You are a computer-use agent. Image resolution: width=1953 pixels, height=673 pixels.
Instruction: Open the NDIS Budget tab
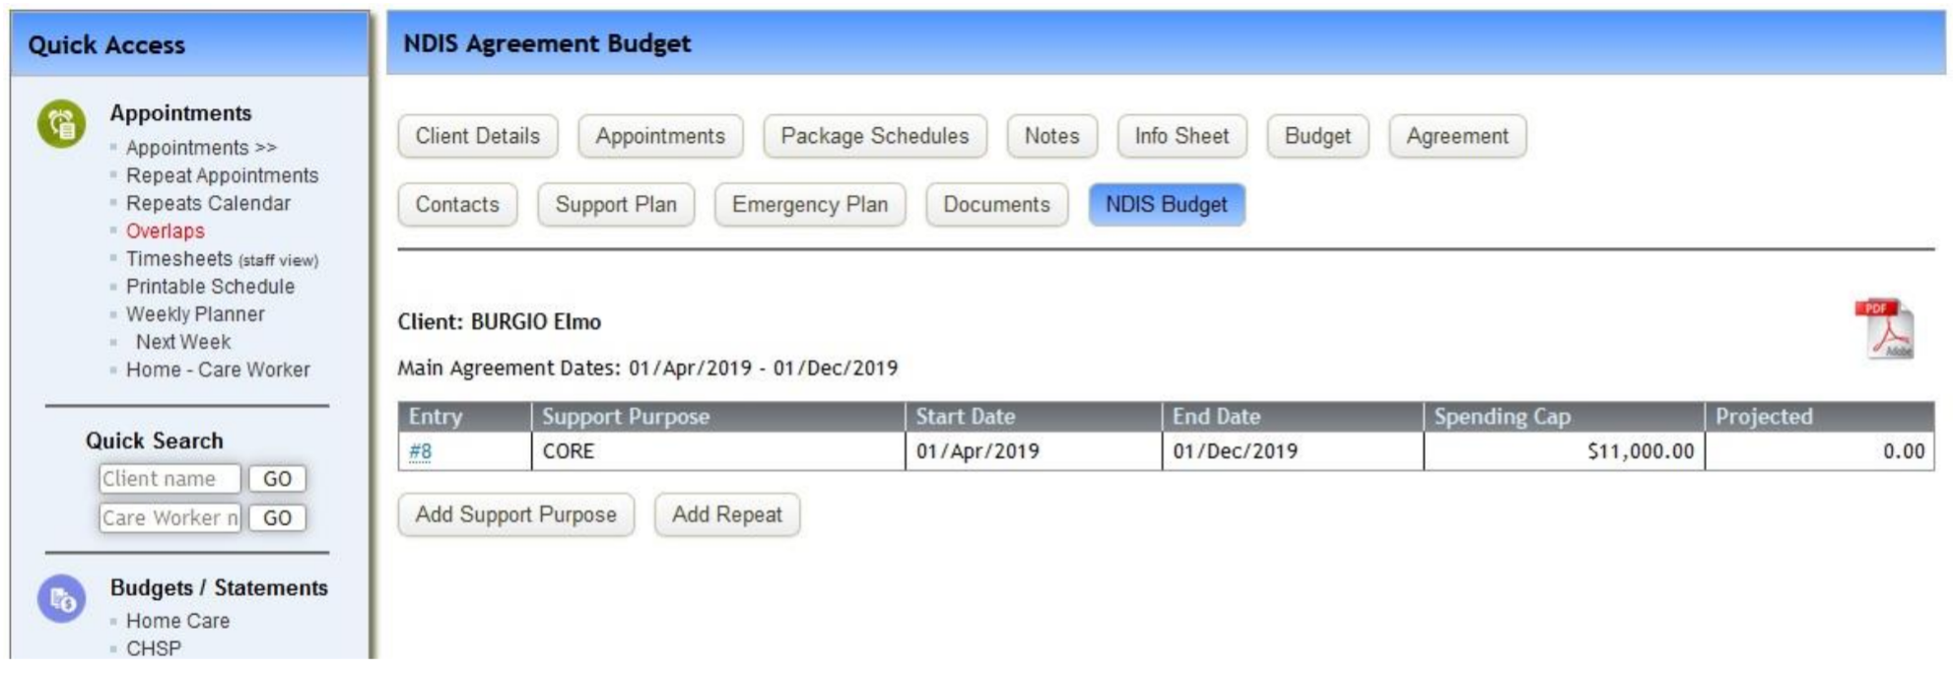point(1169,204)
